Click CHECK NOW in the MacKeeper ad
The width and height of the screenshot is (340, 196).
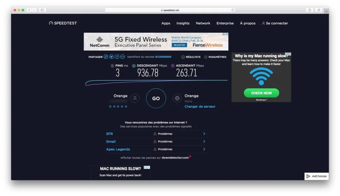pos(261,93)
